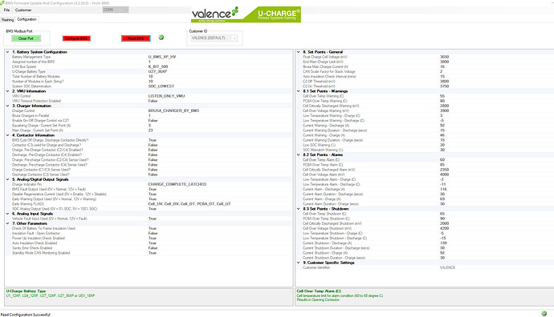Click the U_BMS_XP_HV value
Viewport: 554px width, 317px height.
162,57
